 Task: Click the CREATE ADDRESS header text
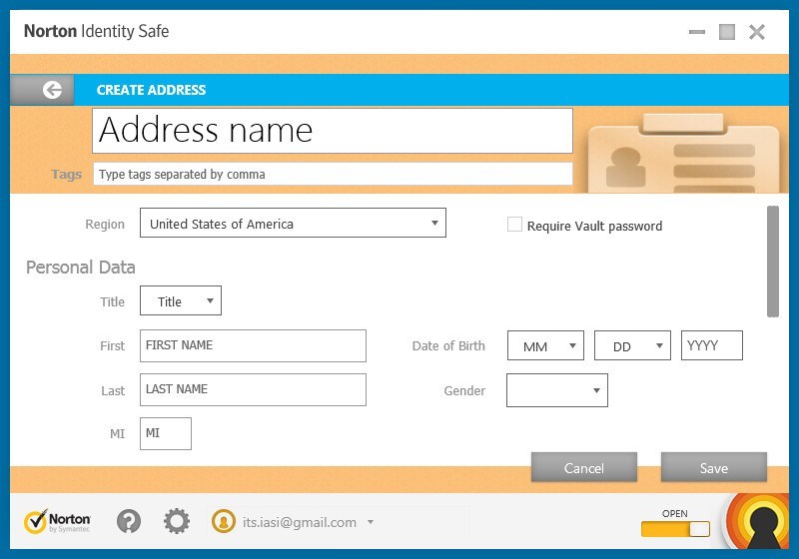pyautogui.click(x=152, y=90)
